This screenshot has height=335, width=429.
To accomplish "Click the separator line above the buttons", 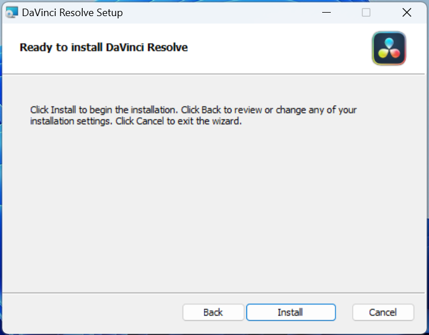I will tap(212, 292).
